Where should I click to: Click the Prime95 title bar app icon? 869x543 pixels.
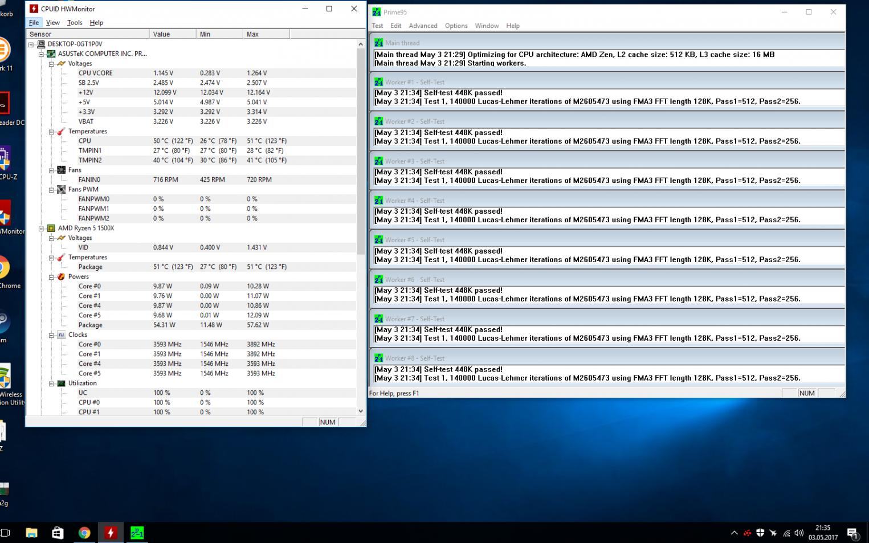point(377,12)
